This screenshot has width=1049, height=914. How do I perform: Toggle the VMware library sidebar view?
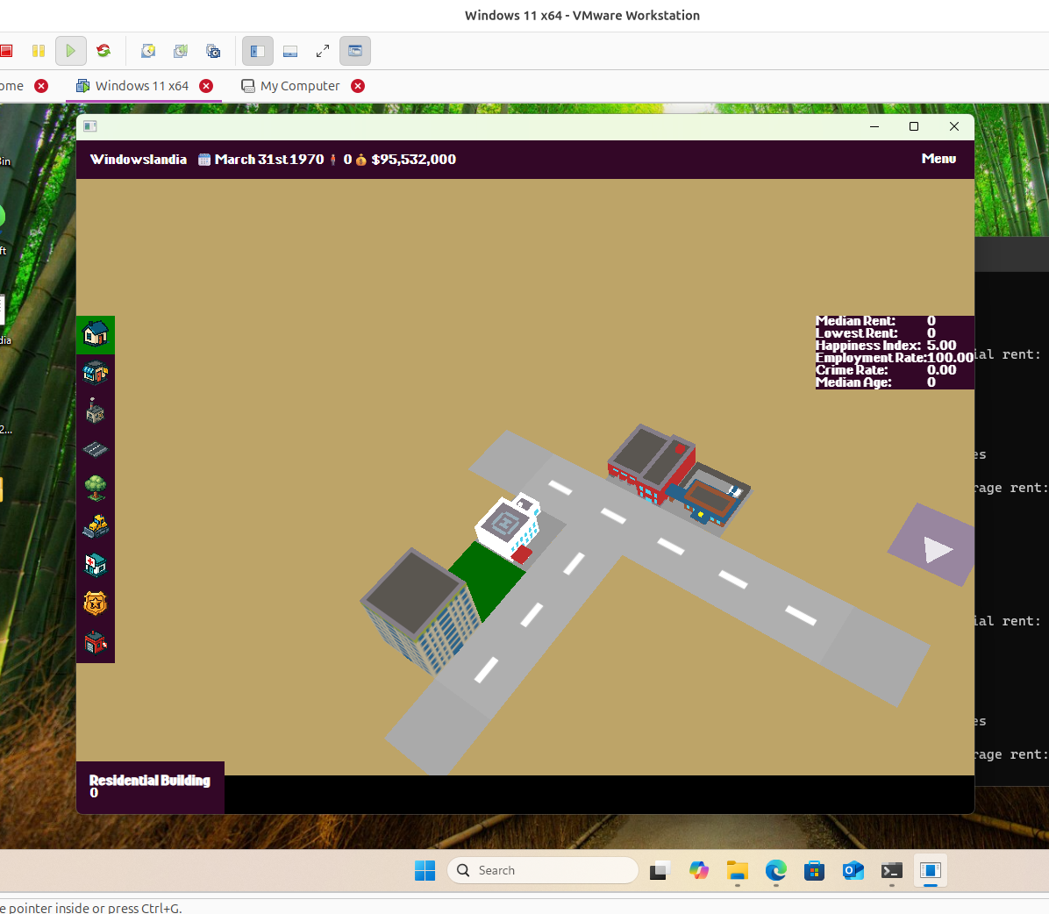[x=258, y=51]
